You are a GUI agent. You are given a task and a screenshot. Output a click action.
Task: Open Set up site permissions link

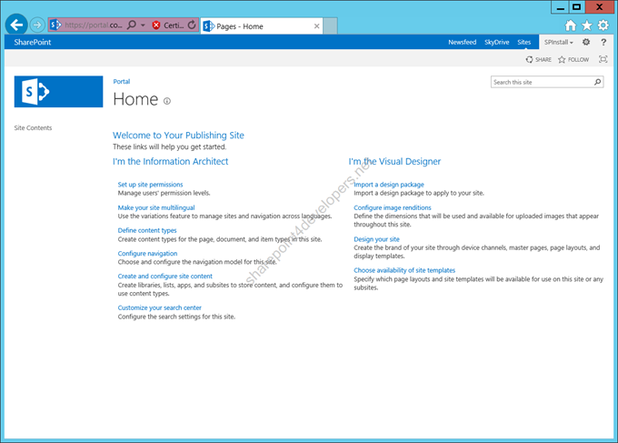150,185
